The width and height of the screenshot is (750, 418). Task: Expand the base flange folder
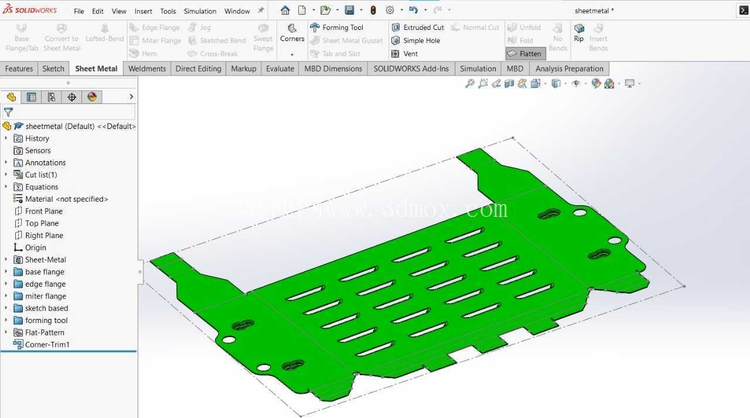[6, 272]
